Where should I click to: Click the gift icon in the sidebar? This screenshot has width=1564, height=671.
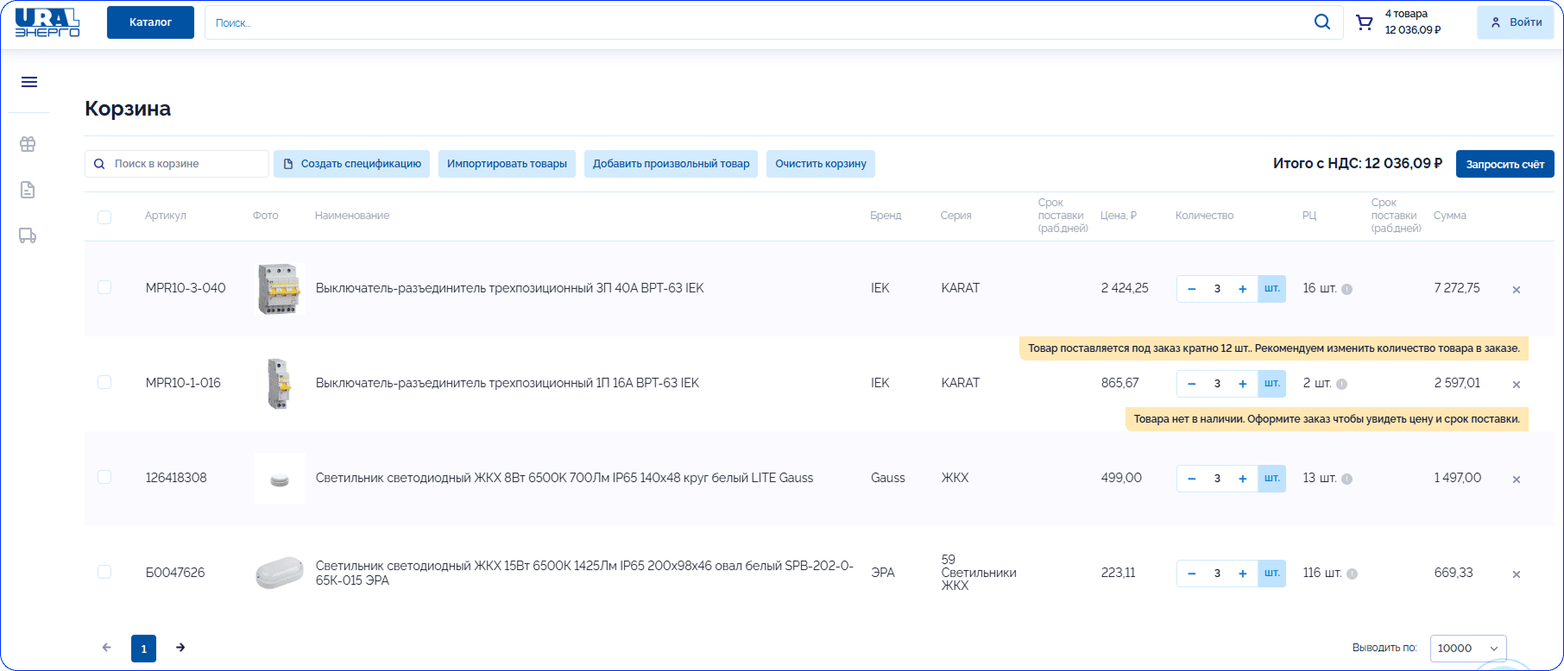(28, 144)
